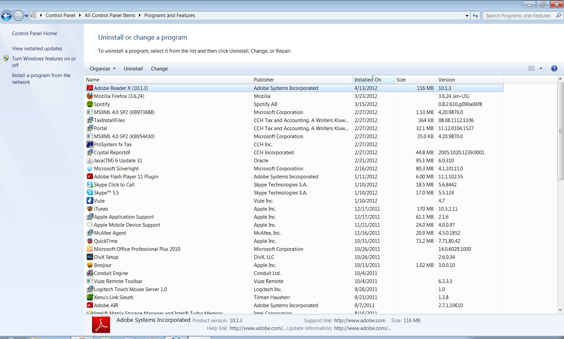Click the vertical scrollbar thumb
Image resolution: width=564 pixels, height=339 pixels.
pyautogui.click(x=560, y=131)
